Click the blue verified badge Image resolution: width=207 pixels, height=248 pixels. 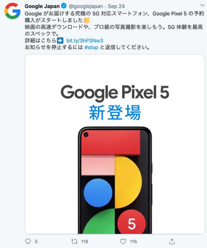64,6
